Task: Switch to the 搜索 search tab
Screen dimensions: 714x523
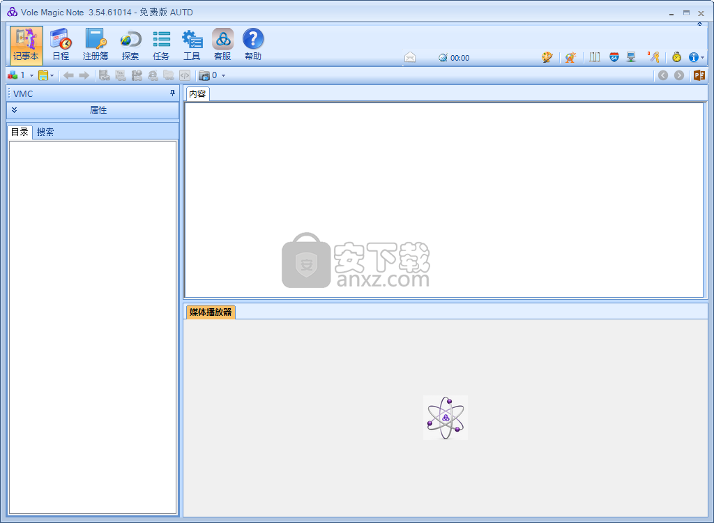Action: 45,132
